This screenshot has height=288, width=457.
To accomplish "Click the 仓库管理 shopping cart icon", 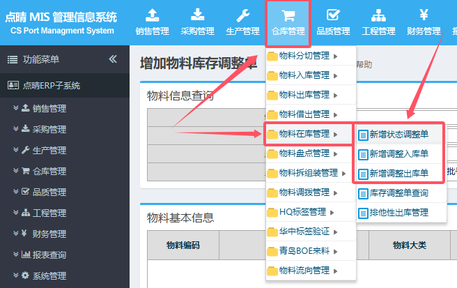I will 287,15.
